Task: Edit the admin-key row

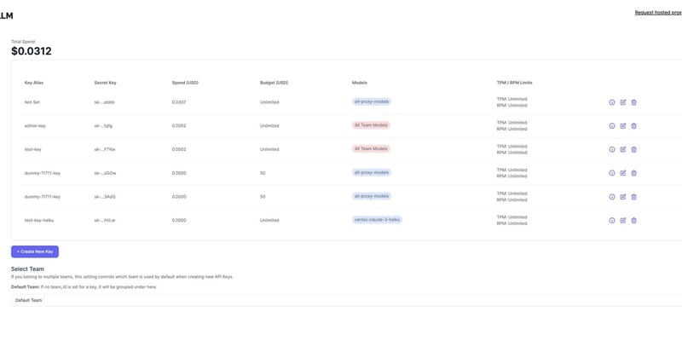Action: point(623,126)
